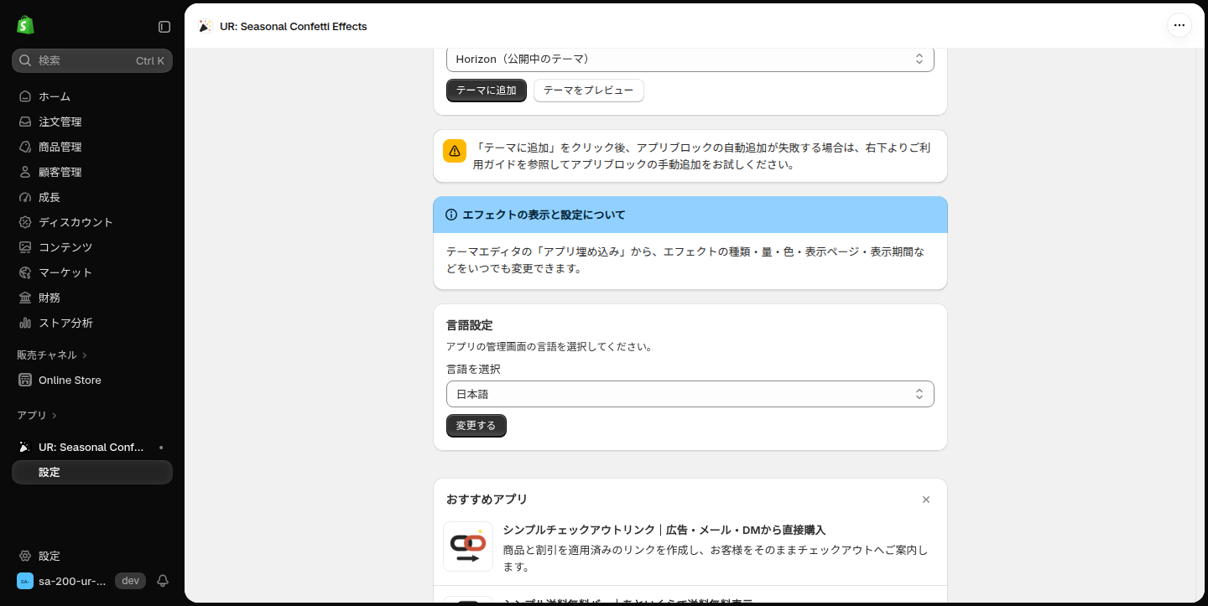Select the 設定 sub-item under the app
The height and width of the screenshot is (606, 1208).
[x=92, y=472]
